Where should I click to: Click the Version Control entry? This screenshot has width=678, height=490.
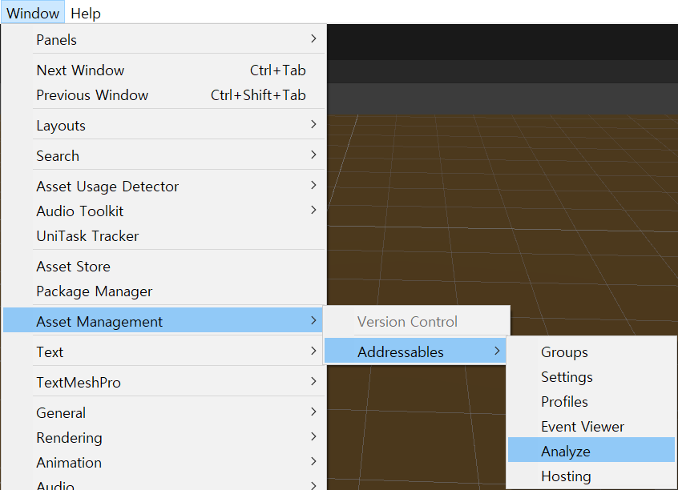click(416, 322)
